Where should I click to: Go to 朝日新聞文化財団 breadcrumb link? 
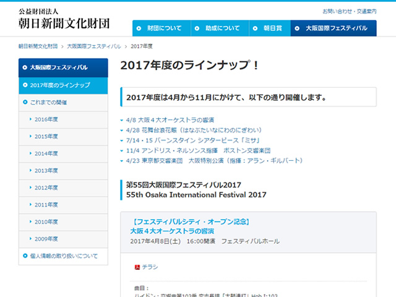coord(38,46)
